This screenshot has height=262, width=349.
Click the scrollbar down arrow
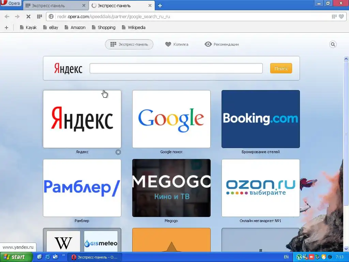346,249
